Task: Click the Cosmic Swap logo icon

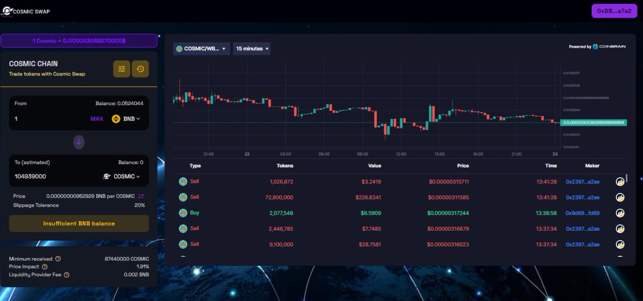Action: coord(6,11)
